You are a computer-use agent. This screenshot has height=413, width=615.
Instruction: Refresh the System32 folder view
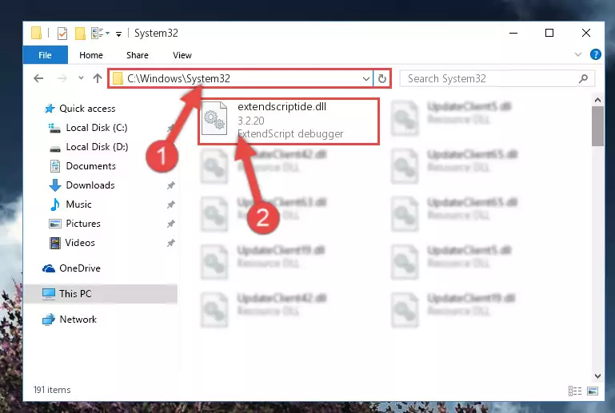pos(382,79)
